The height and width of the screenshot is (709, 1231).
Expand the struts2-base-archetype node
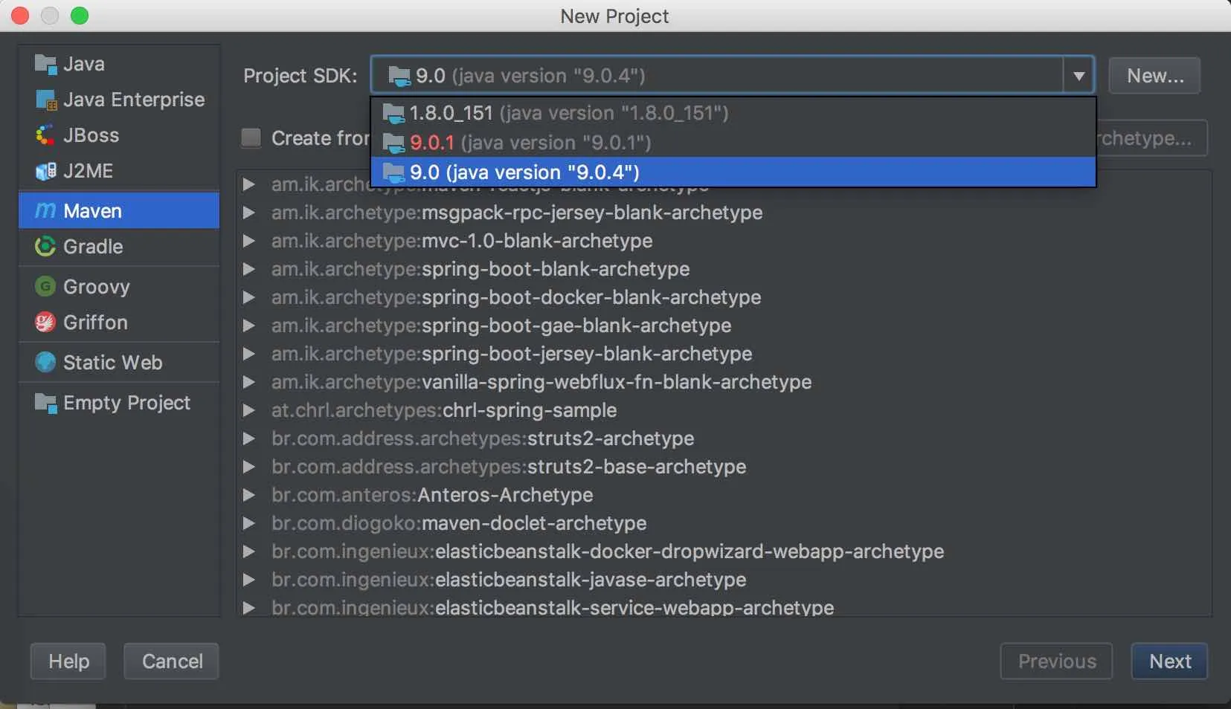[x=249, y=467]
